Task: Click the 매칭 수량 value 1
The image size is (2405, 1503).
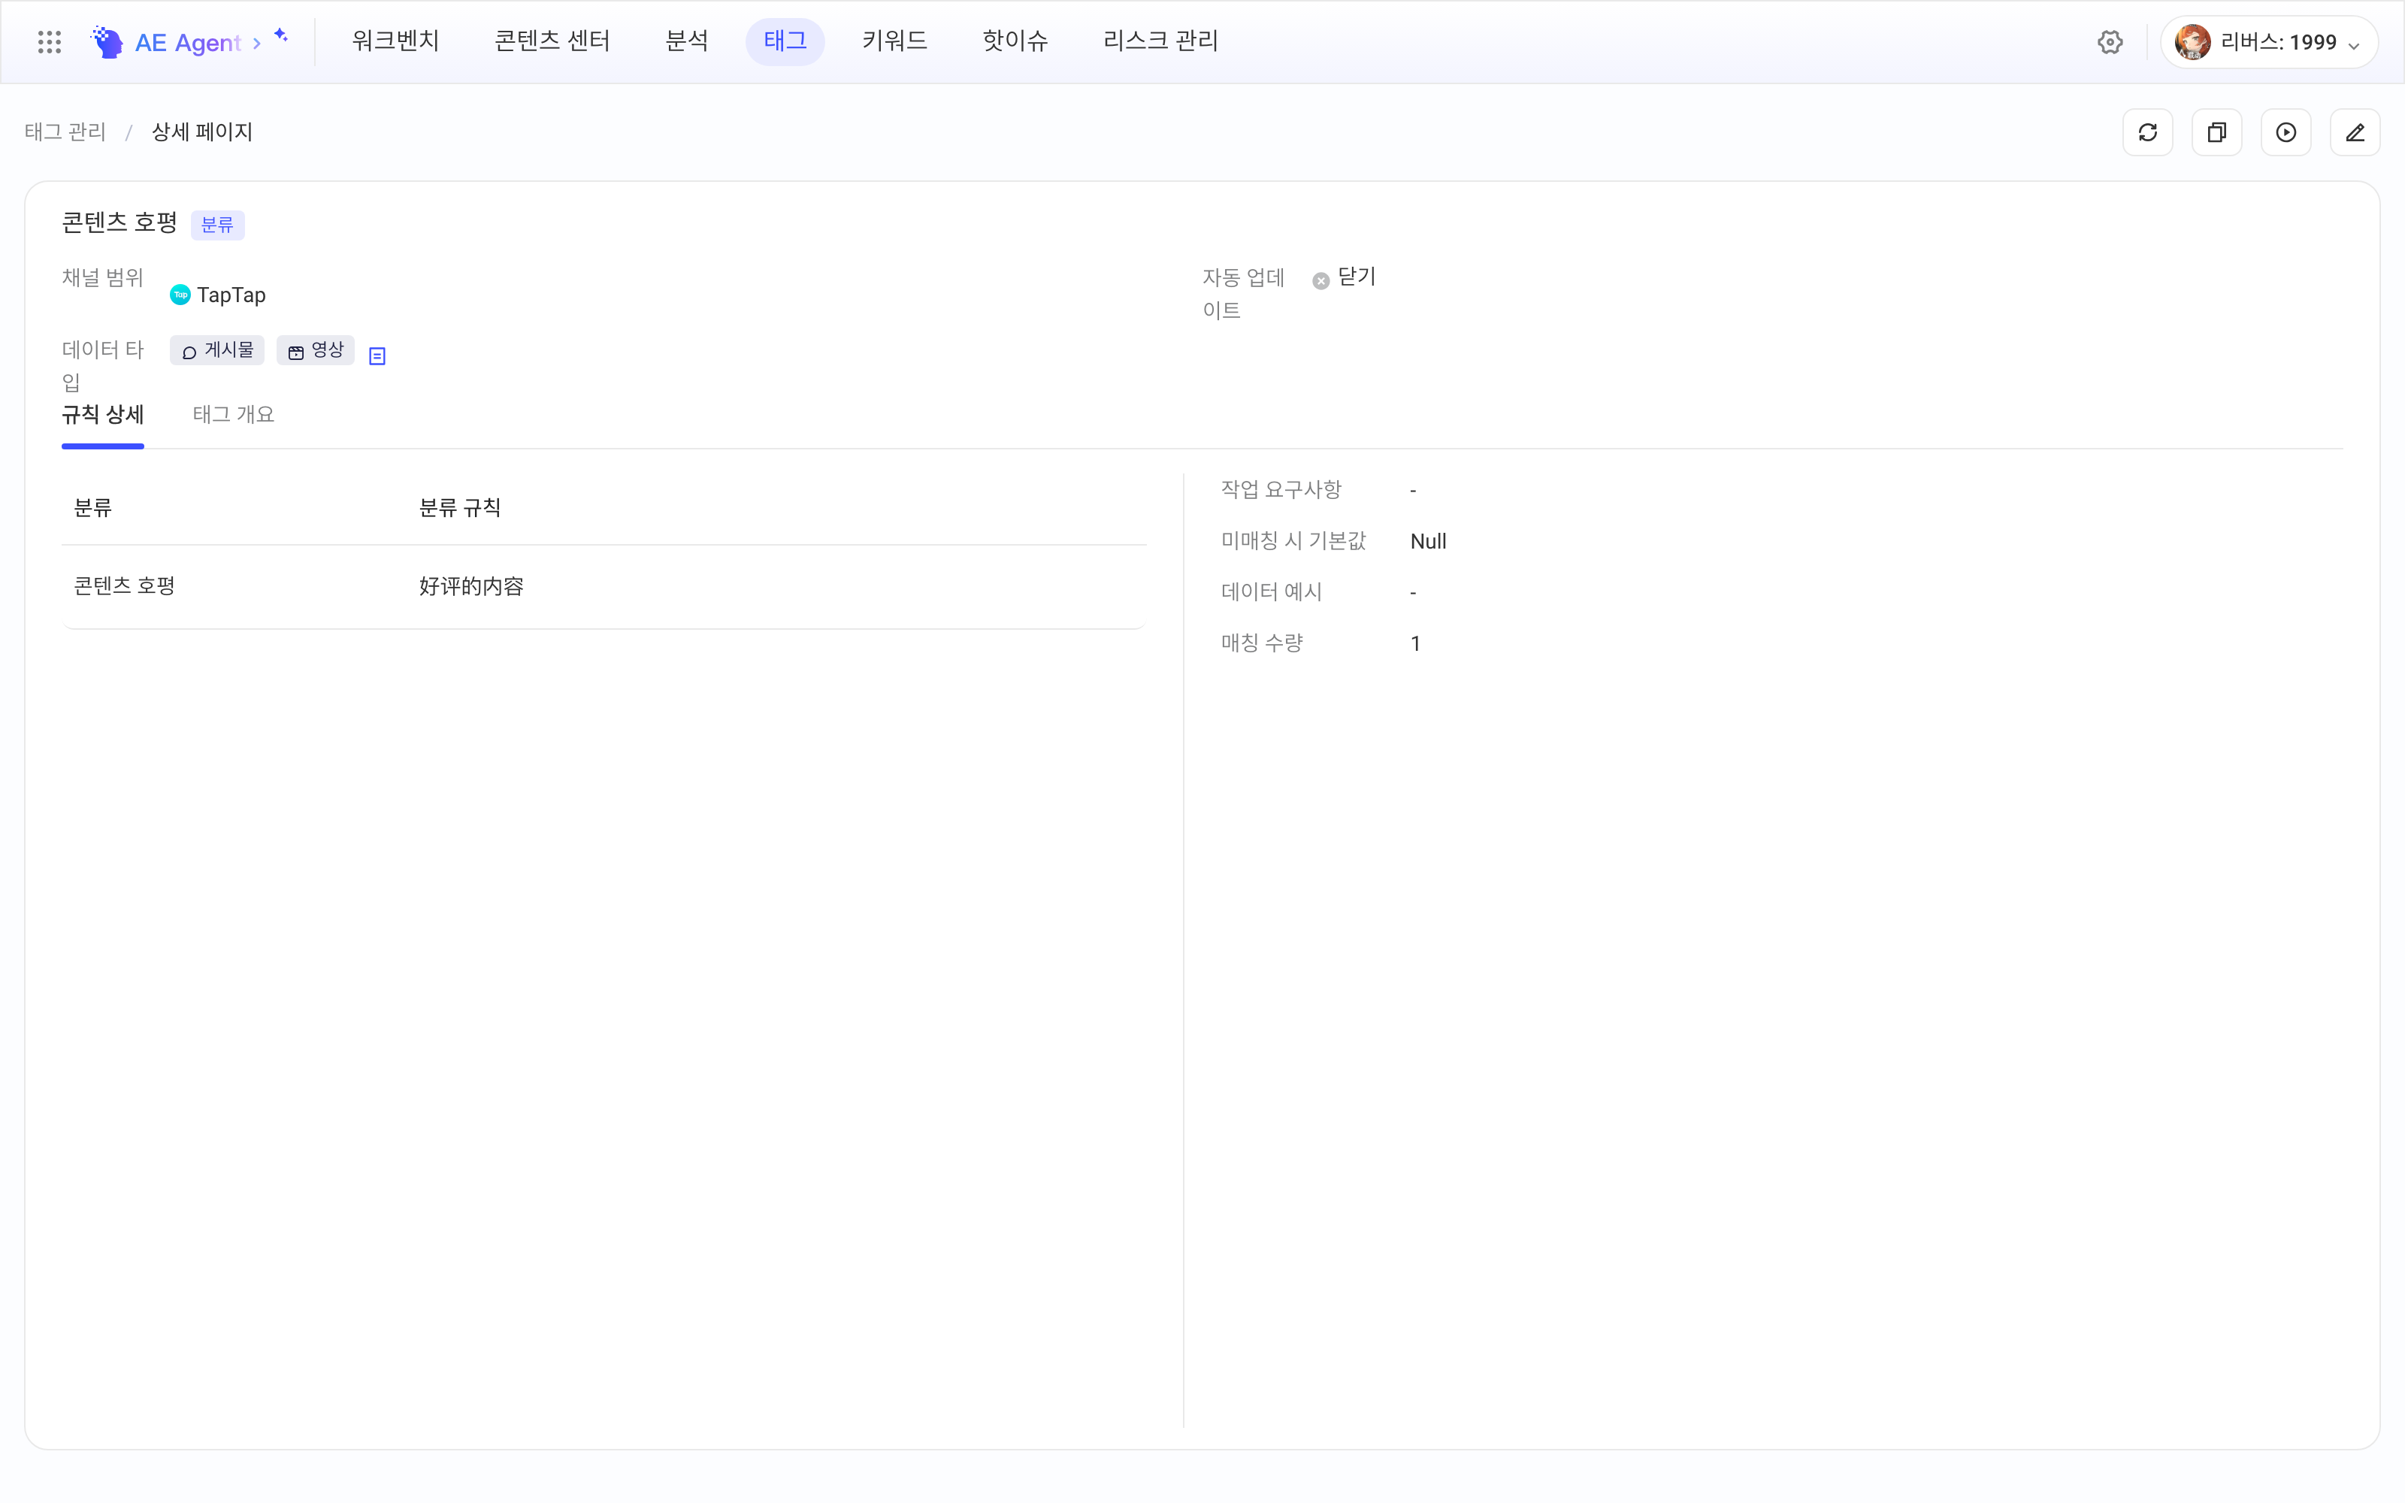Action: (1415, 643)
